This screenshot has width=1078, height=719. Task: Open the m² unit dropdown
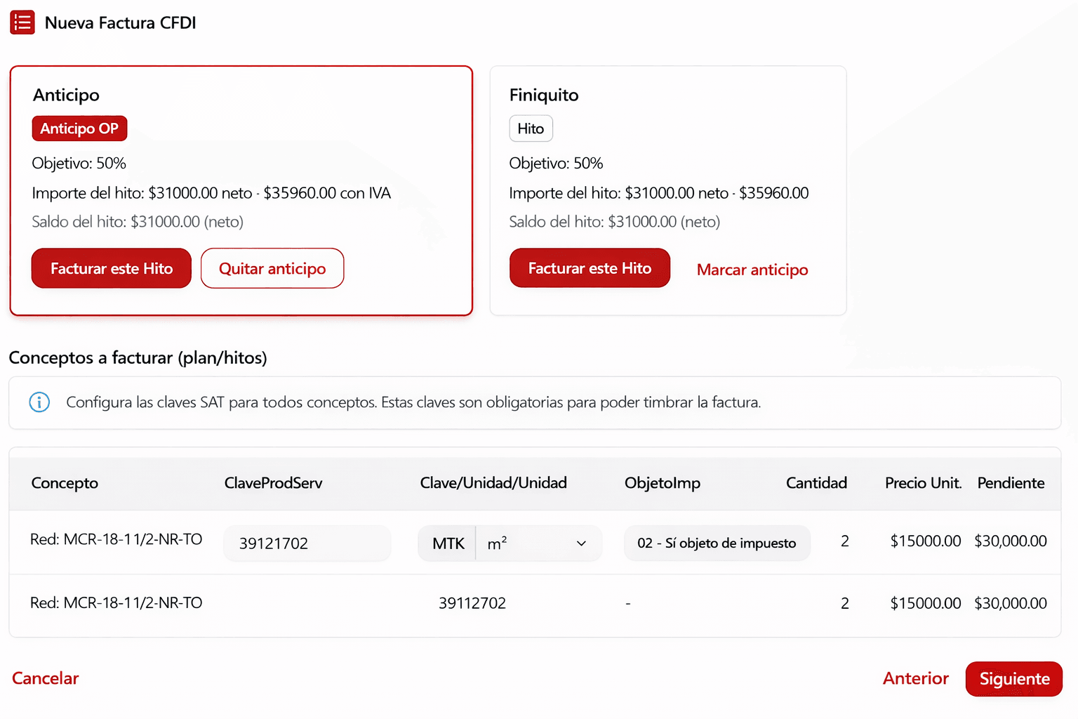pos(538,543)
